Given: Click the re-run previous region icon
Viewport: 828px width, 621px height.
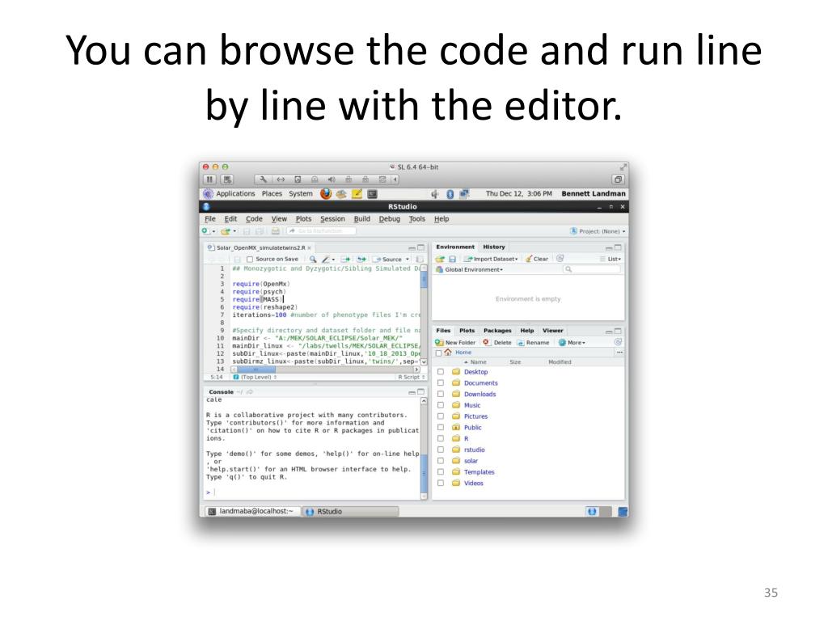Looking at the screenshot, I should [x=361, y=260].
